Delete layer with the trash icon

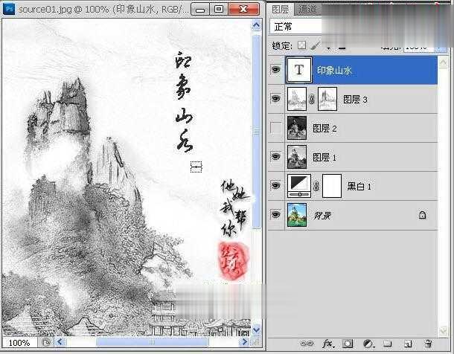click(428, 344)
